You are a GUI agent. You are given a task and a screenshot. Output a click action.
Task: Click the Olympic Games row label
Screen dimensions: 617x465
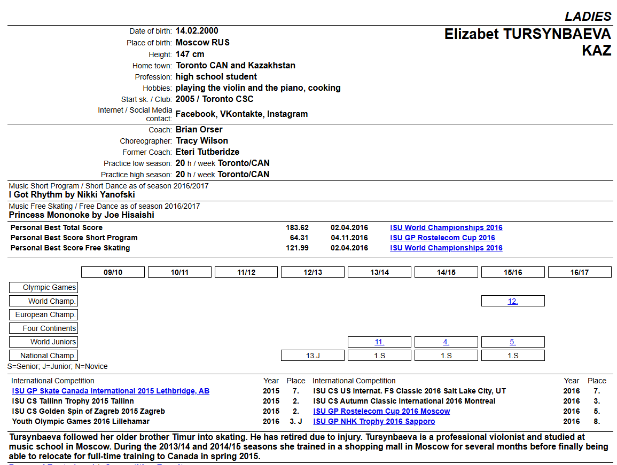click(43, 288)
